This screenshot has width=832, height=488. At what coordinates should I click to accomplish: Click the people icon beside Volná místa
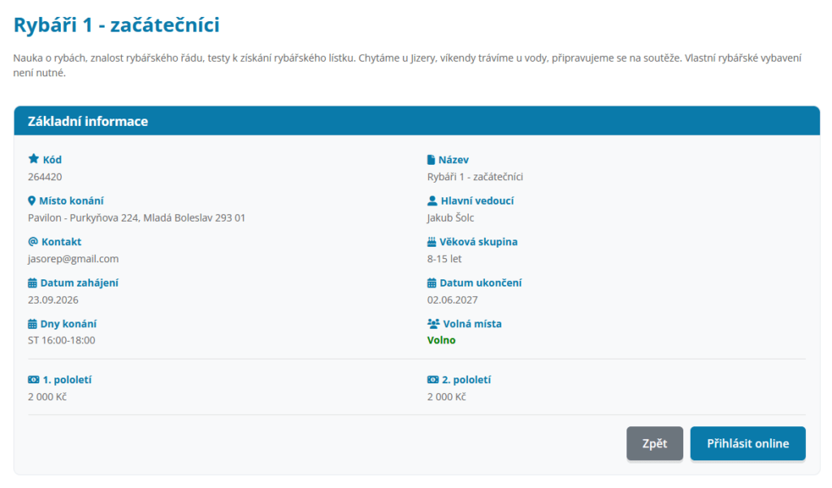tap(433, 323)
